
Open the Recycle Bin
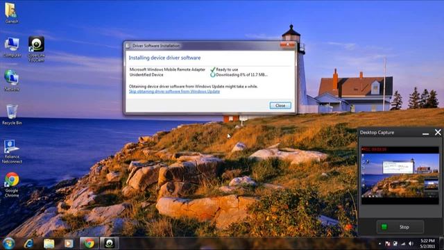click(x=12, y=115)
